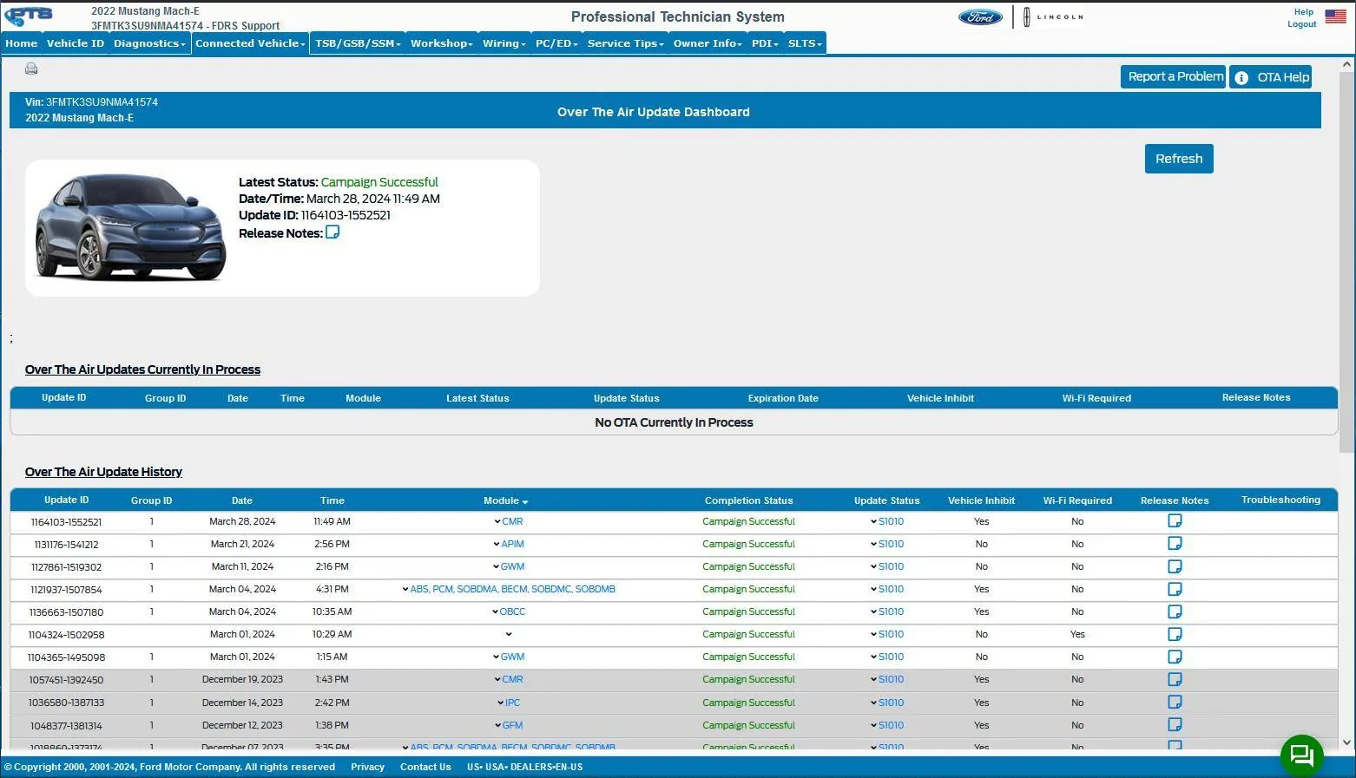Click the Refresh button
This screenshot has height=778, width=1356.
point(1179,159)
